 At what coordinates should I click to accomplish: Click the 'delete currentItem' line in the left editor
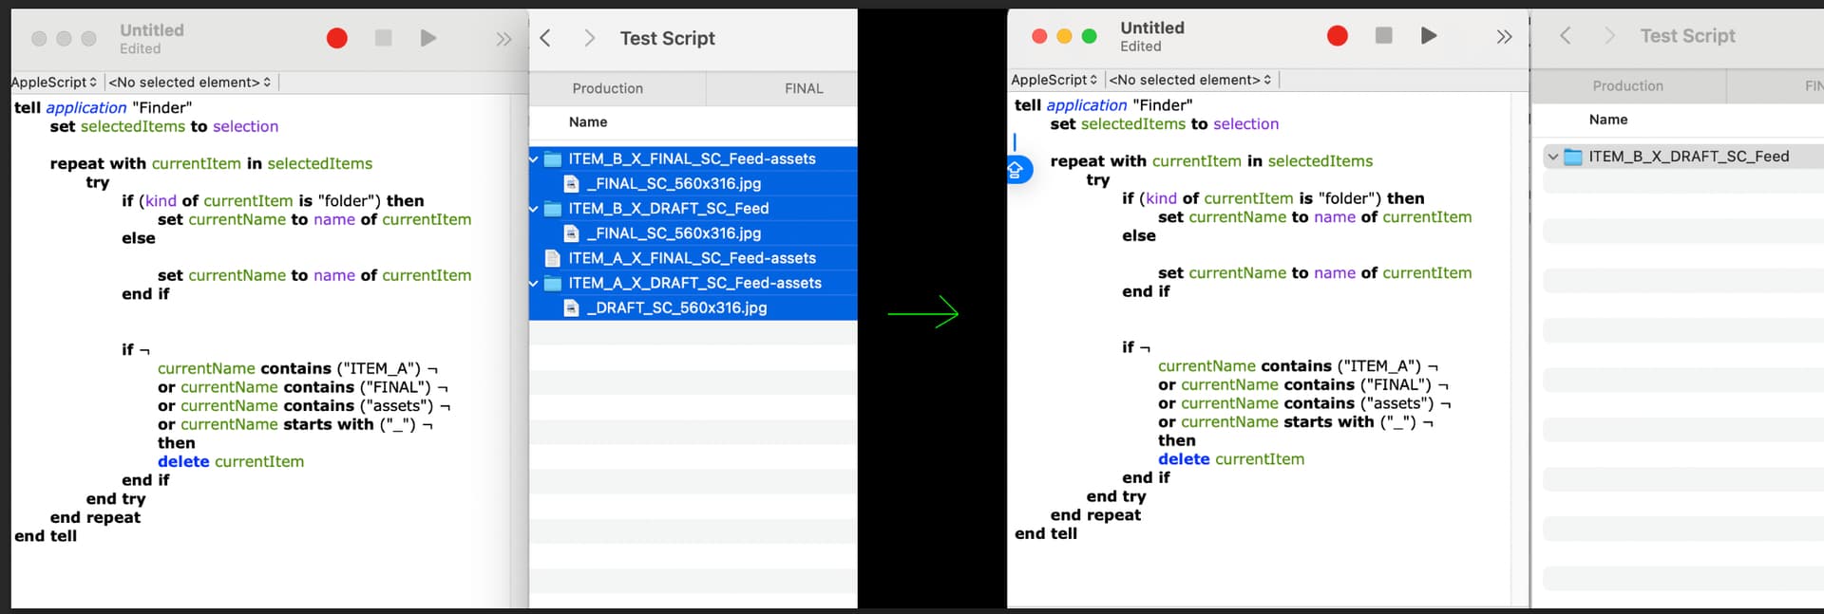tap(231, 462)
